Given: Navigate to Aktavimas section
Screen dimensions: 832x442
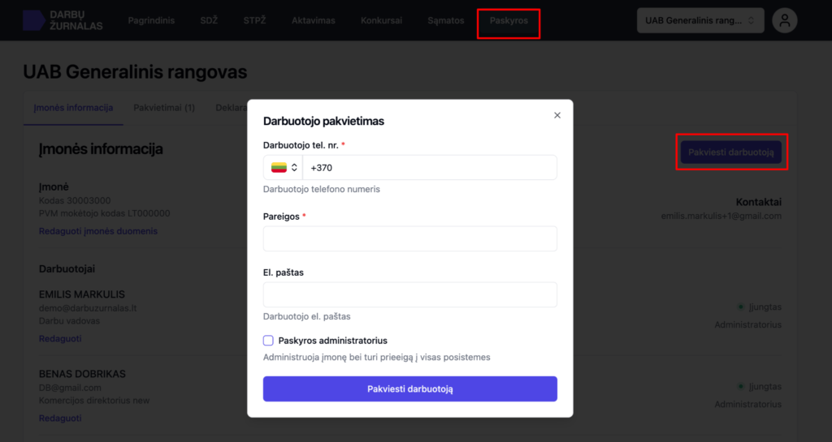Looking at the screenshot, I should point(313,21).
